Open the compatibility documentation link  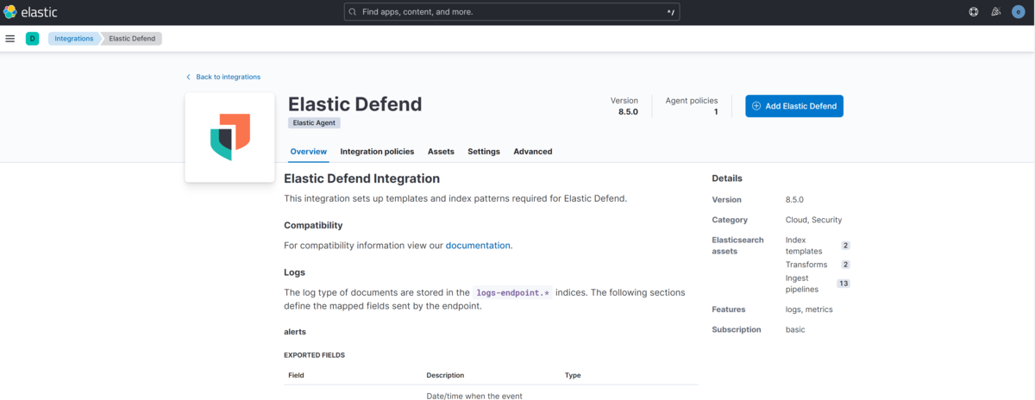coord(478,246)
